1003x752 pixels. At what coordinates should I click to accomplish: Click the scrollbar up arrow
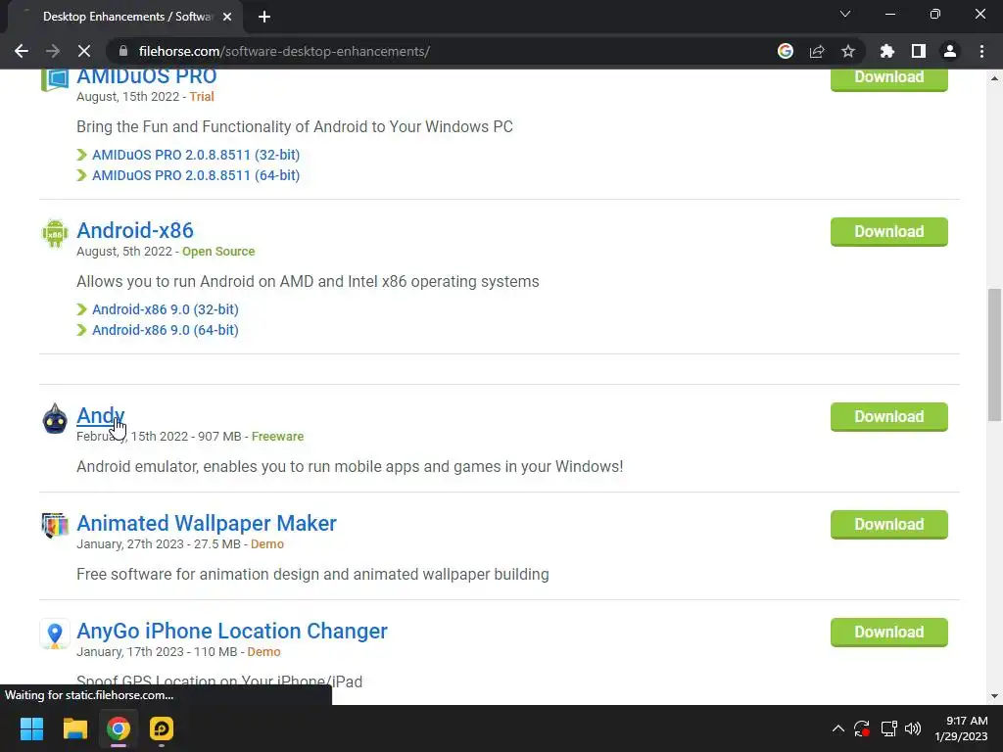[994, 78]
